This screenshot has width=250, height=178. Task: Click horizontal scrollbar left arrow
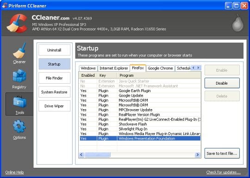tap(81, 154)
